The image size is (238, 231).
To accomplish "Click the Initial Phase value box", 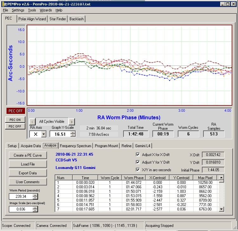I will 213,170.
